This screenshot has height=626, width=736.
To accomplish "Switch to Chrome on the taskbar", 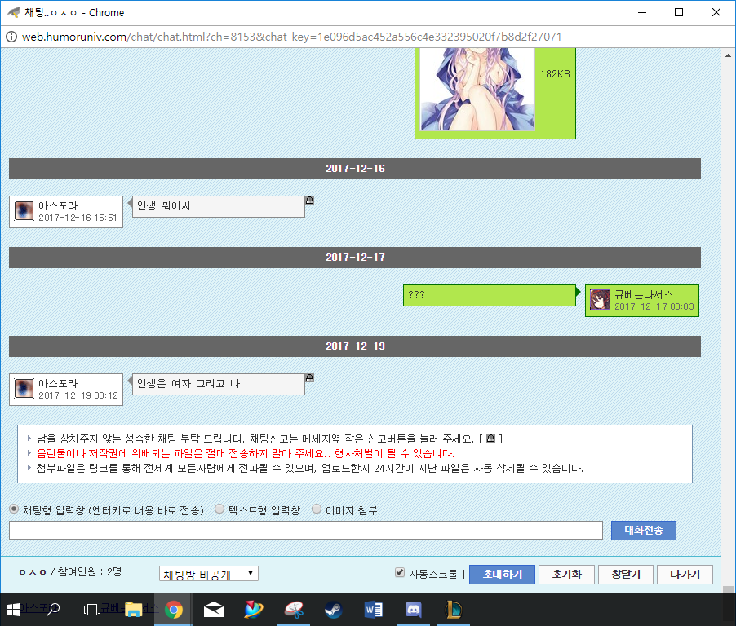I will (174, 610).
